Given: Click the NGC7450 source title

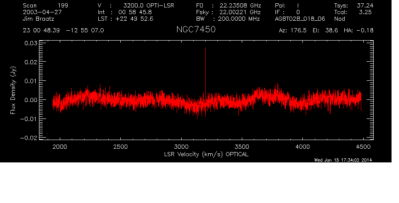Looking at the screenshot, I should [x=196, y=29].
